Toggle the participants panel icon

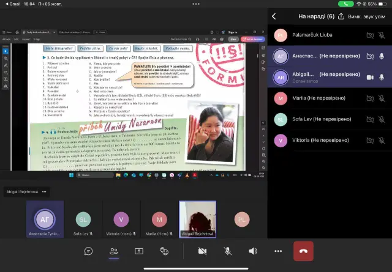(x=113, y=251)
